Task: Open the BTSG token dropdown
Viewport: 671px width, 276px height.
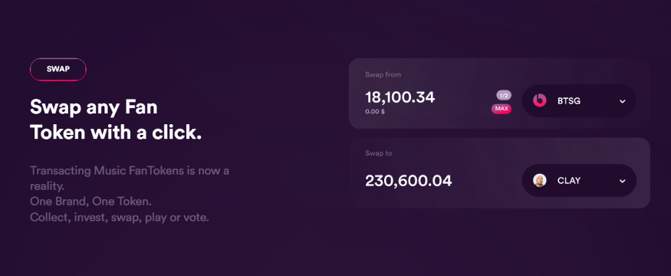Action: (x=579, y=101)
